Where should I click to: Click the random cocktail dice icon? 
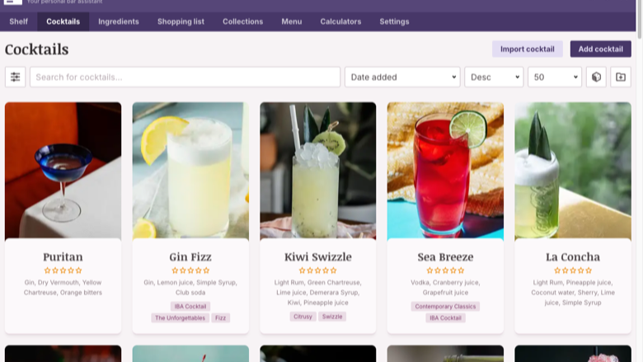click(x=596, y=77)
